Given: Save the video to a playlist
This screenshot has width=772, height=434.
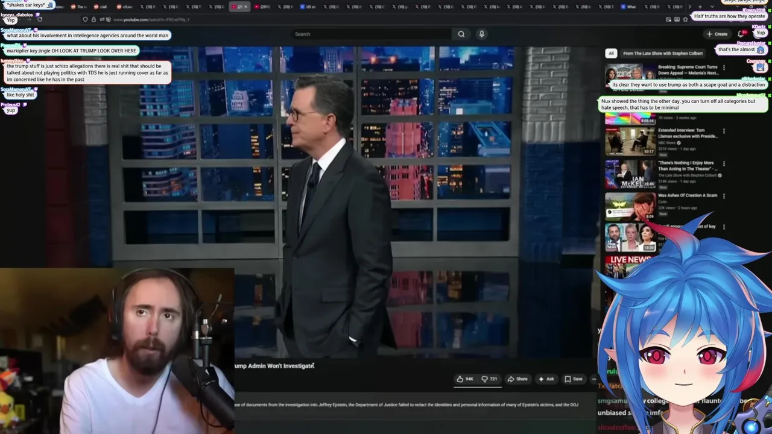Looking at the screenshot, I should pyautogui.click(x=574, y=379).
